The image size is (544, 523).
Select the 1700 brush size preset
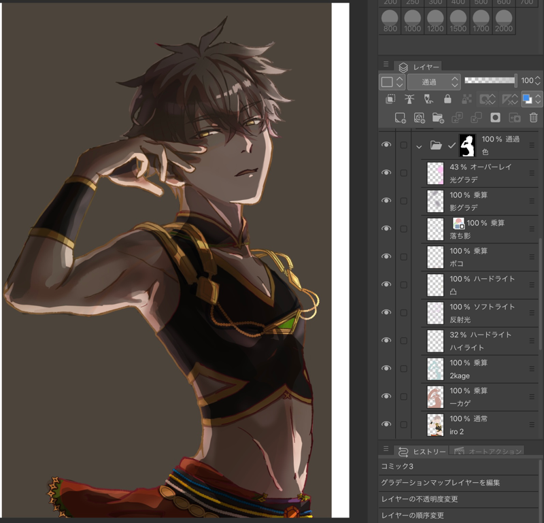[x=481, y=22]
